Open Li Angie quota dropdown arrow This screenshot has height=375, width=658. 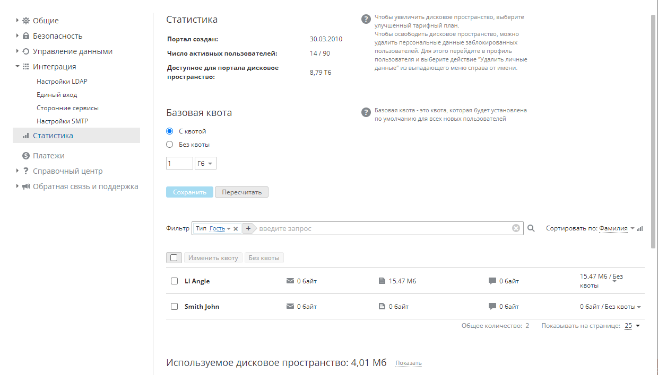tap(614, 281)
